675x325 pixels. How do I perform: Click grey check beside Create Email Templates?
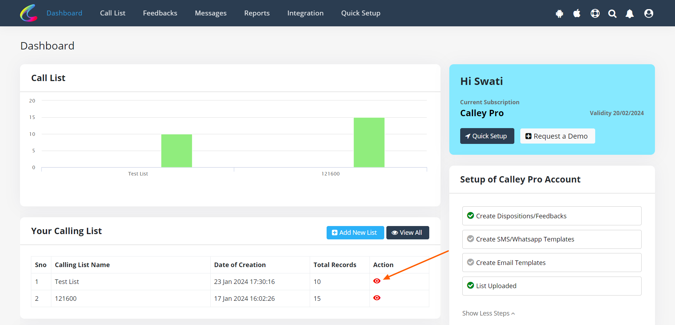(470, 262)
